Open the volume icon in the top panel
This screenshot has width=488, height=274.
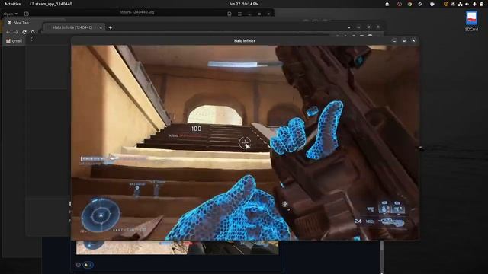point(467,4)
